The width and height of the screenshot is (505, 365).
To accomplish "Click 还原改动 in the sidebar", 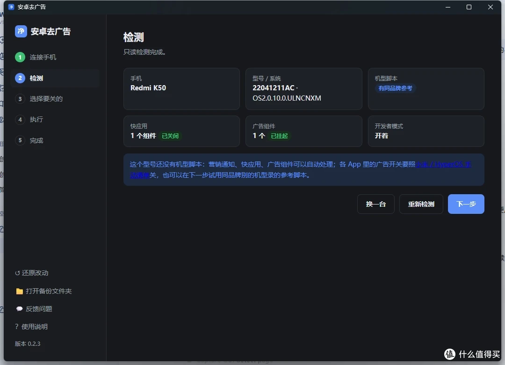I will coord(32,273).
